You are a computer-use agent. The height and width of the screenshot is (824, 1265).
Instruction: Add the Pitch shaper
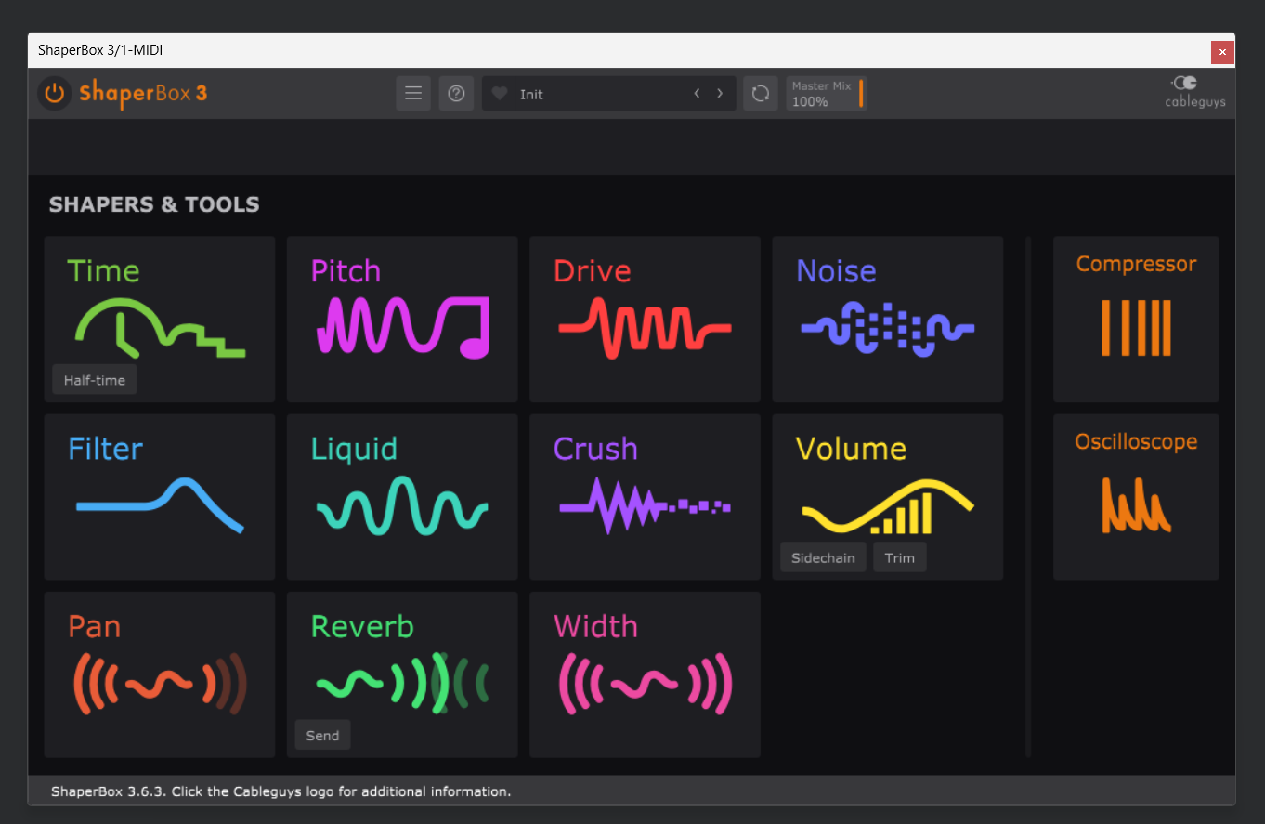click(x=402, y=319)
